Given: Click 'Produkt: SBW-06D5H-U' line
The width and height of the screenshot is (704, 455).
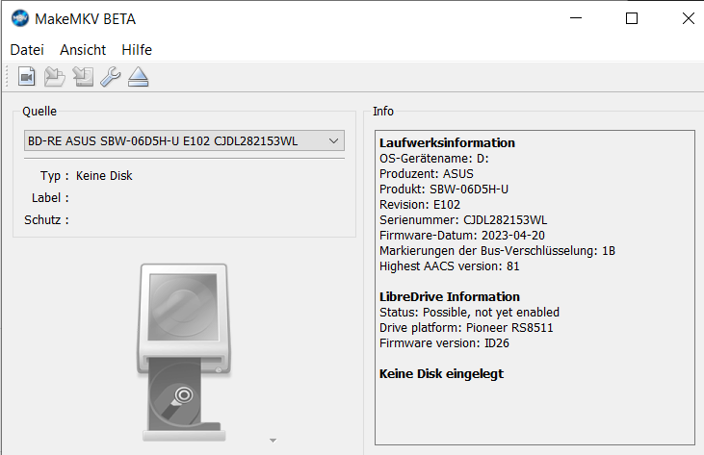Looking at the screenshot, I should click(x=444, y=190).
